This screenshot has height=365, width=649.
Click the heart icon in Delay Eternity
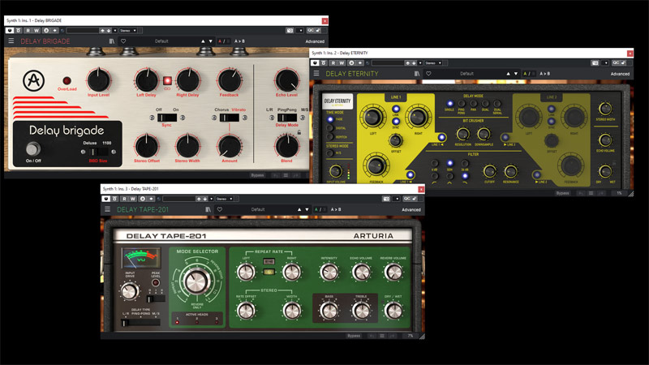429,74
